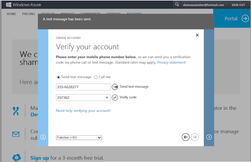This screenshot has width=251, height=162.
Task: Go back with the left arrow
Action: (x=186, y=137)
